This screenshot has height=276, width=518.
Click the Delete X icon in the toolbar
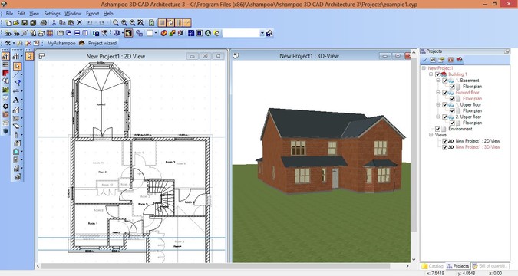tap(79, 23)
